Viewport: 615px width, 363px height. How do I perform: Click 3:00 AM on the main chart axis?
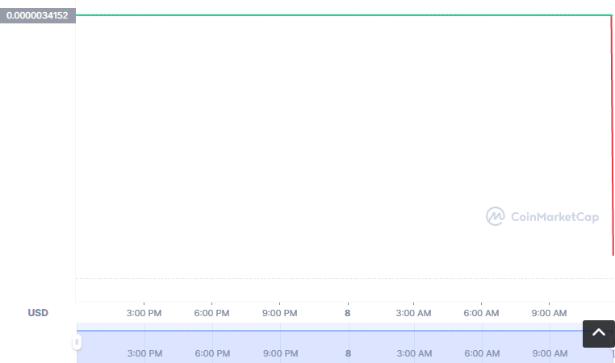point(414,313)
